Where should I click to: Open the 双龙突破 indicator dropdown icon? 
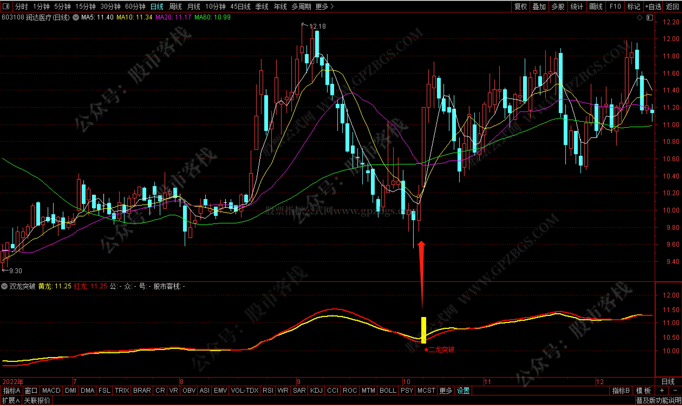click(4, 287)
